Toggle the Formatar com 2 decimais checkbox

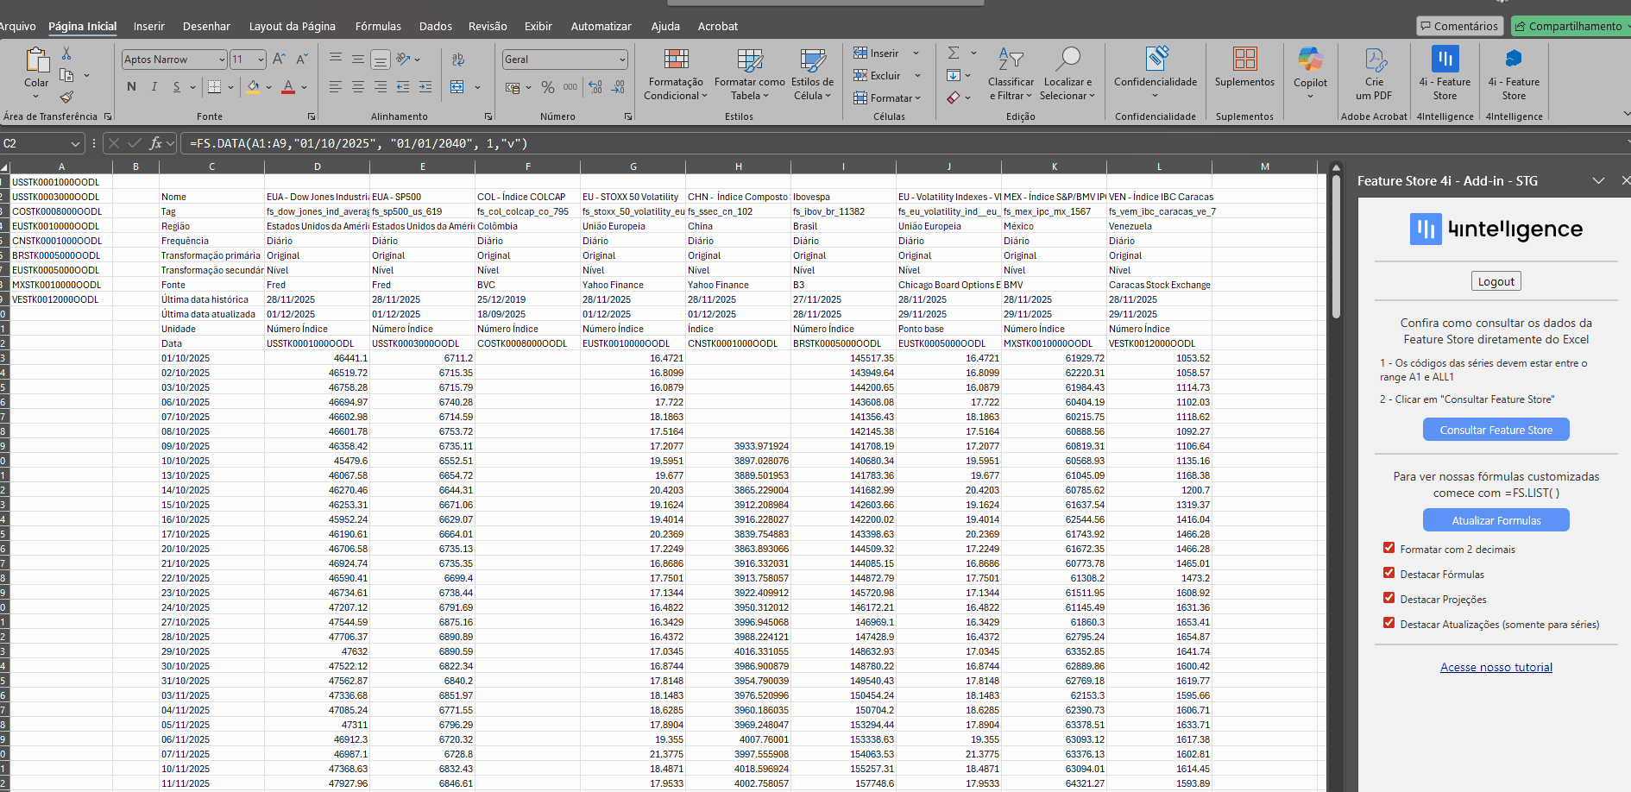point(1389,548)
